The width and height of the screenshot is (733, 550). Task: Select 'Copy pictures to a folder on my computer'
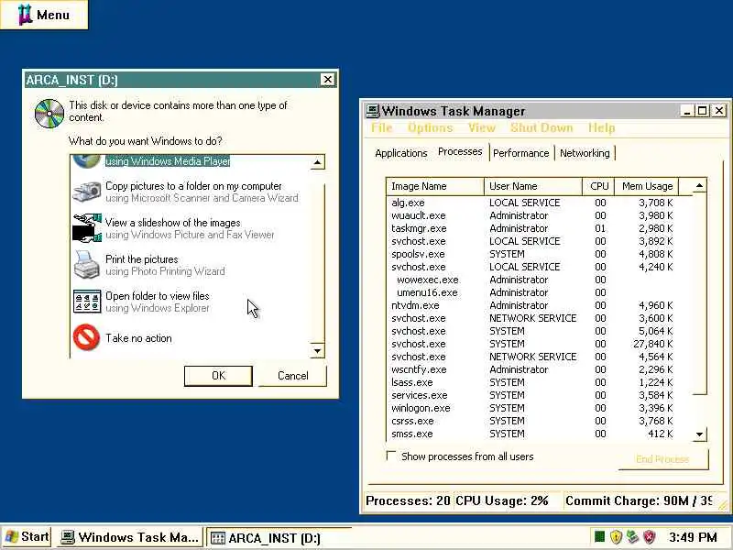(x=193, y=186)
